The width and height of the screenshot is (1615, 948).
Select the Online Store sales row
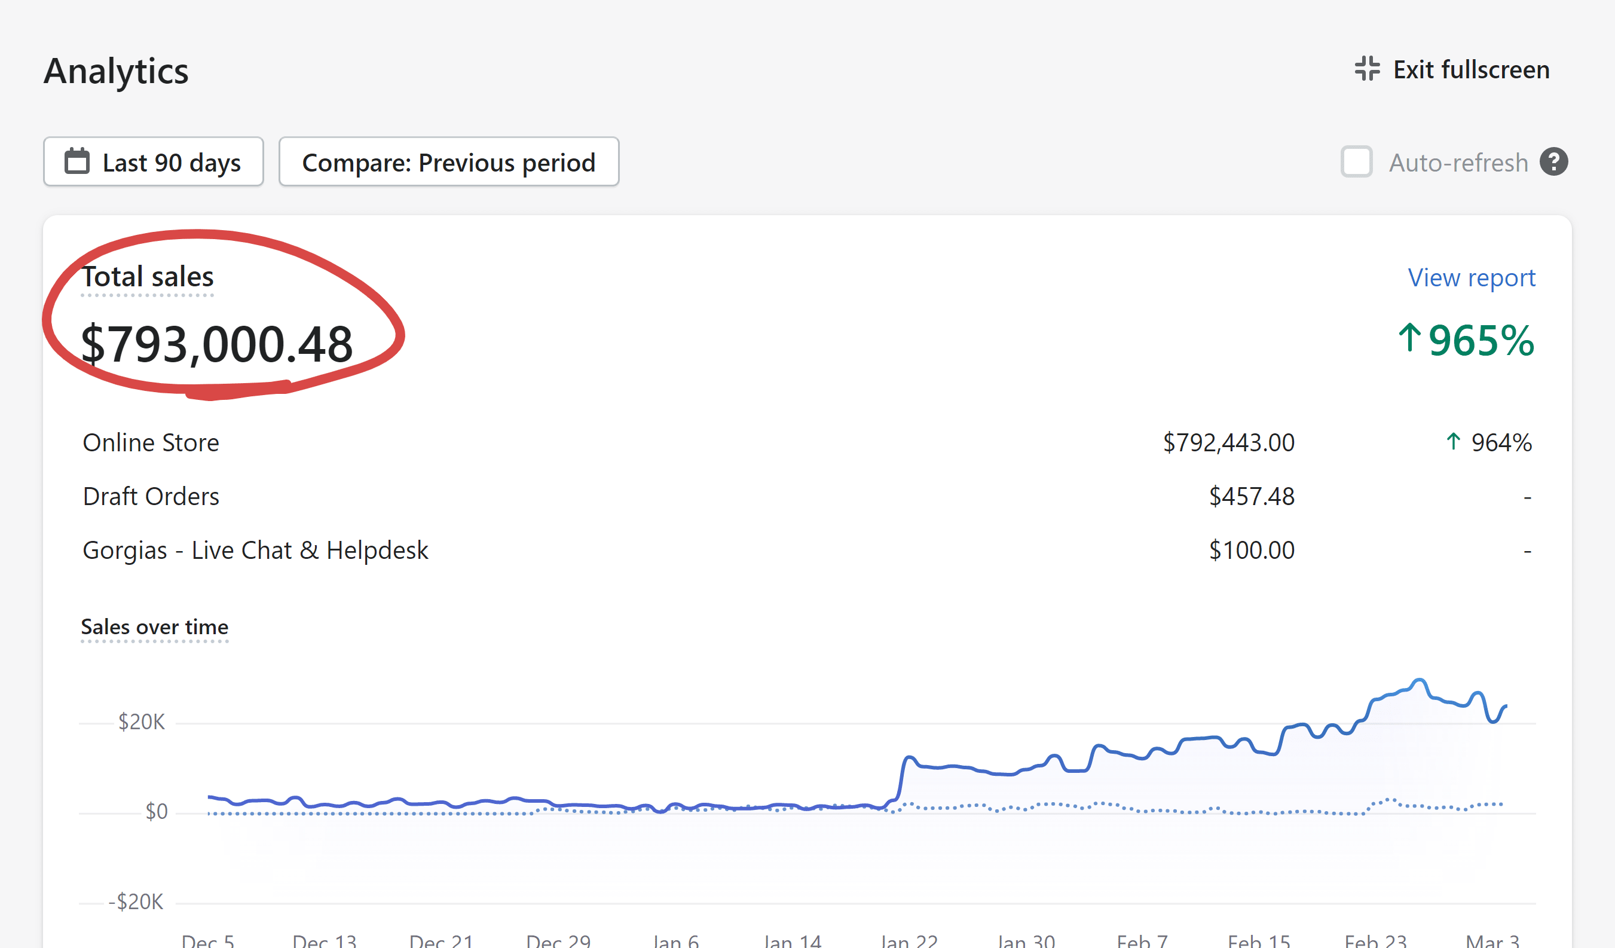(x=151, y=443)
